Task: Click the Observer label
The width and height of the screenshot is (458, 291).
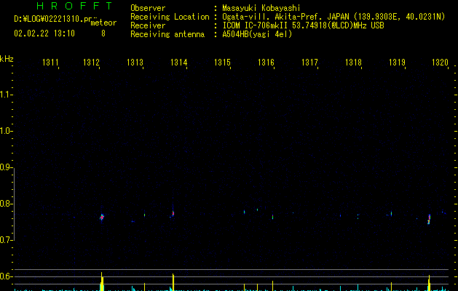Action: (x=148, y=8)
